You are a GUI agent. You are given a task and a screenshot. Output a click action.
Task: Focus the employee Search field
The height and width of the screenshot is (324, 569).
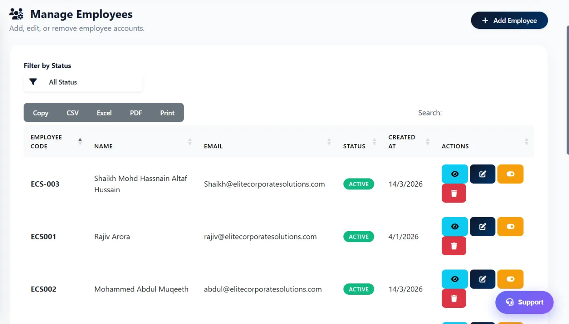point(489,113)
